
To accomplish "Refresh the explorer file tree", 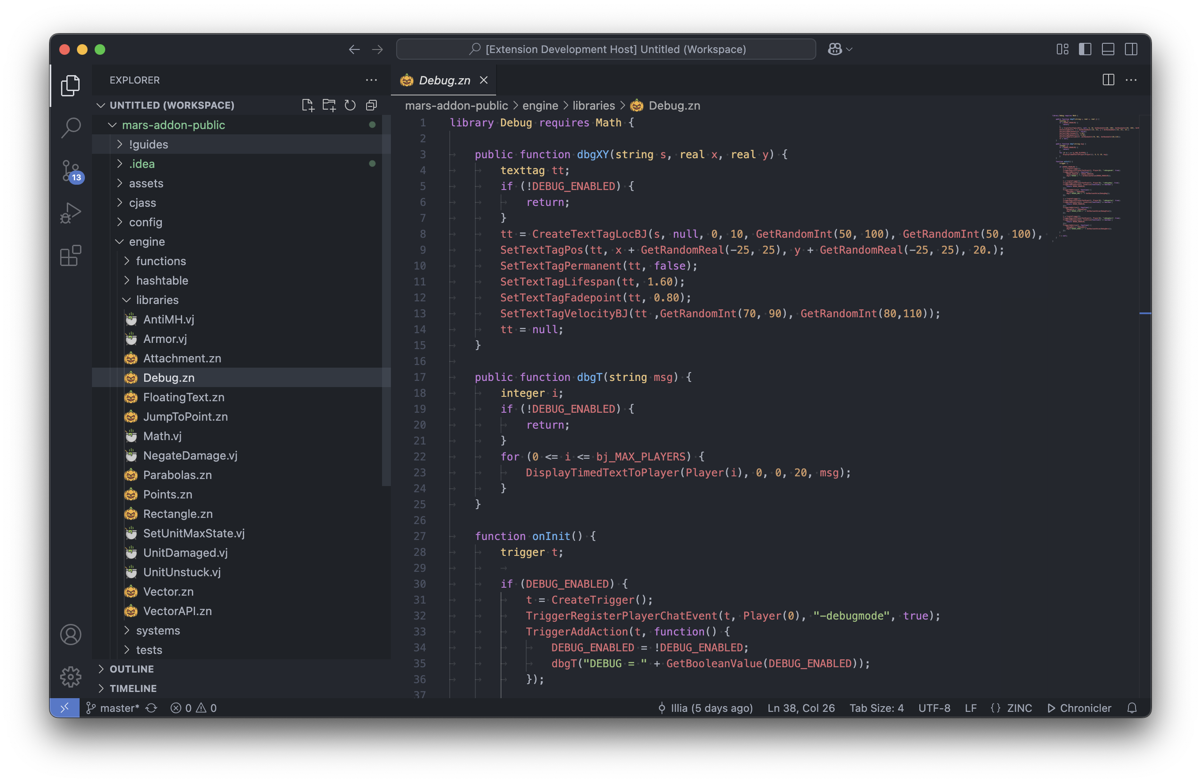I will click(350, 105).
